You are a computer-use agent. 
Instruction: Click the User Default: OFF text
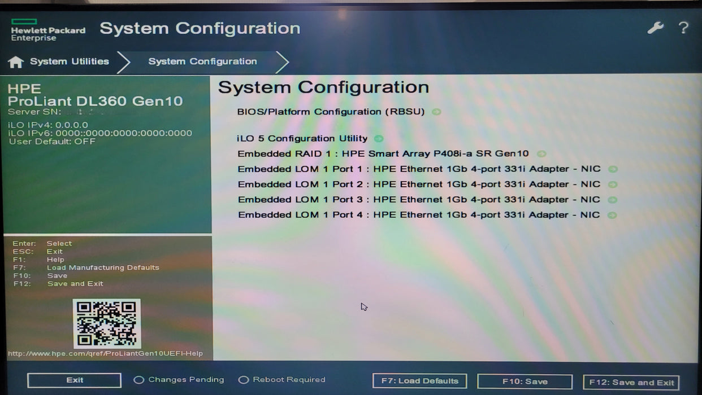52,141
